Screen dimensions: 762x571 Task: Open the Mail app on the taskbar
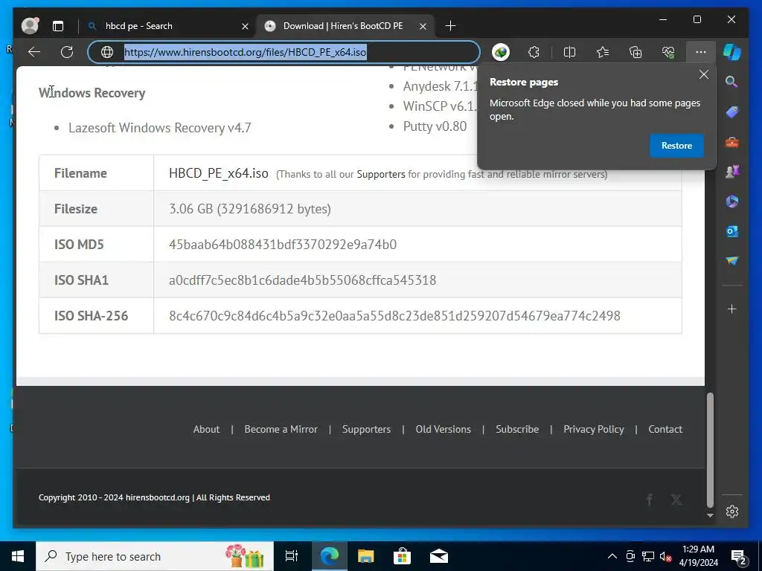[x=439, y=556]
